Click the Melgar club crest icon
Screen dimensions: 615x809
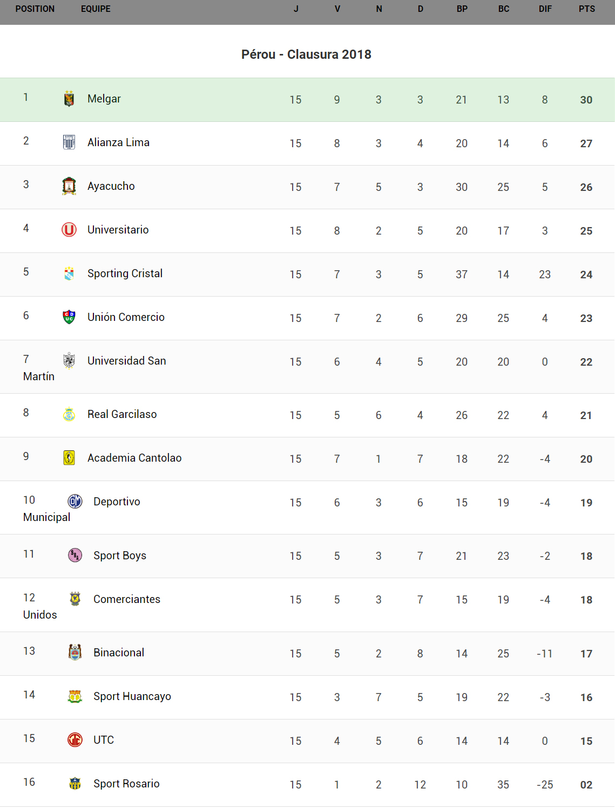[x=69, y=99]
